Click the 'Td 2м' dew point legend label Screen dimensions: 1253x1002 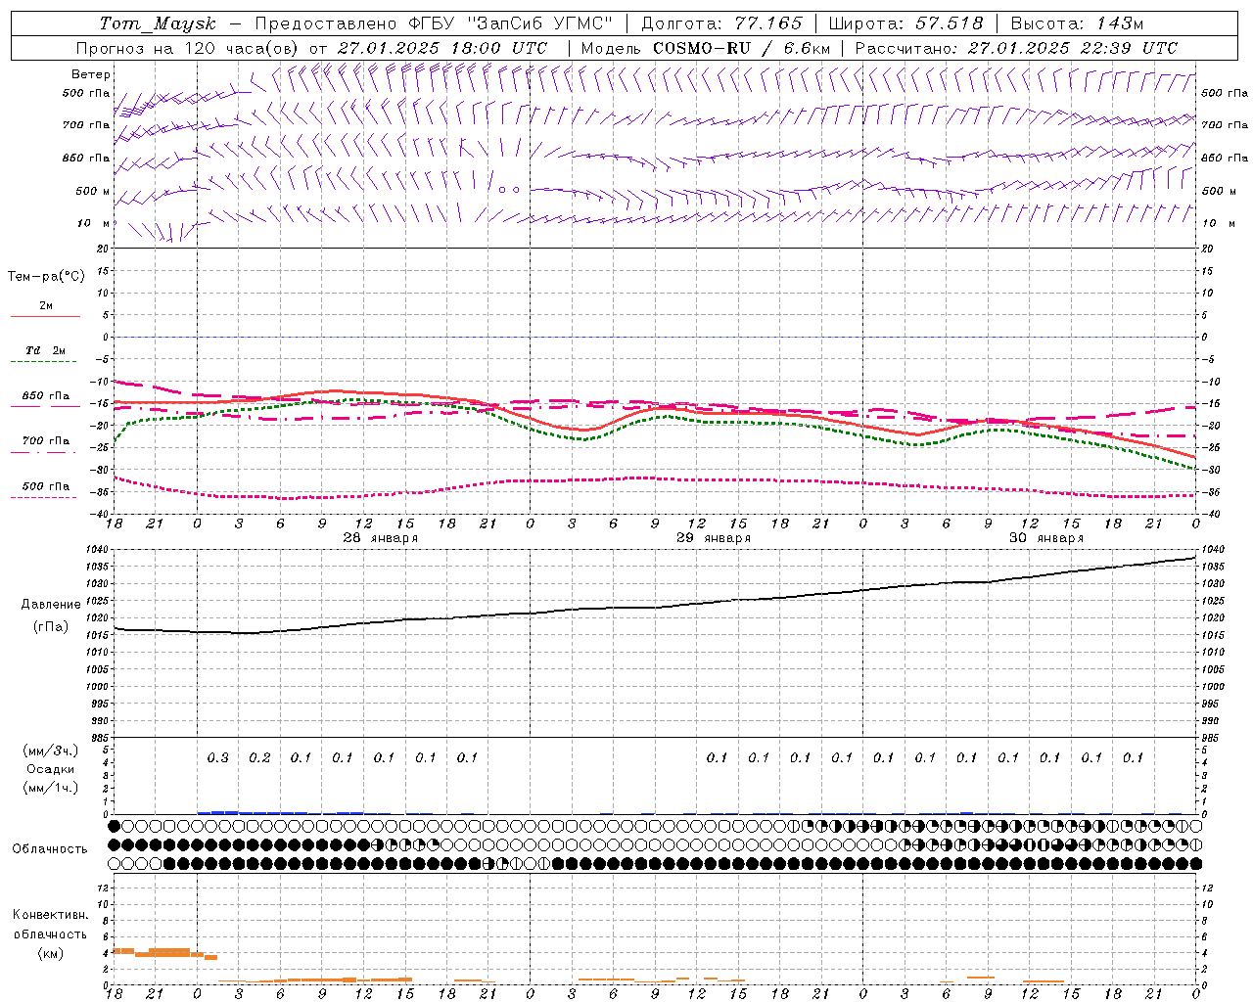coord(45,350)
